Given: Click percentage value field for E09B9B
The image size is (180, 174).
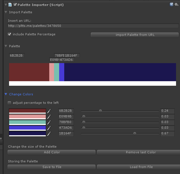Looking at the screenshot, I should [168, 117].
